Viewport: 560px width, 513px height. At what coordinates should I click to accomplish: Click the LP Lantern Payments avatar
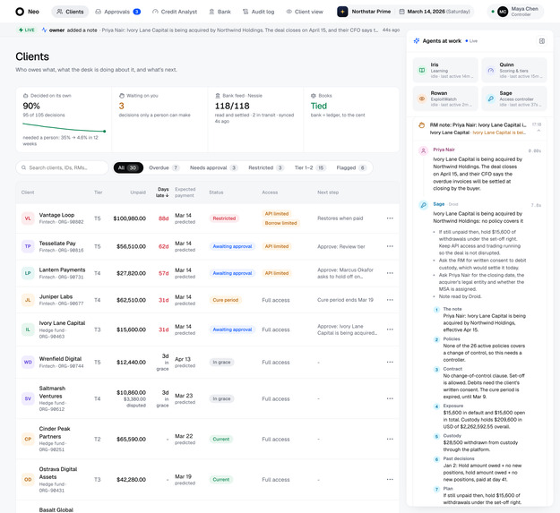click(28, 273)
